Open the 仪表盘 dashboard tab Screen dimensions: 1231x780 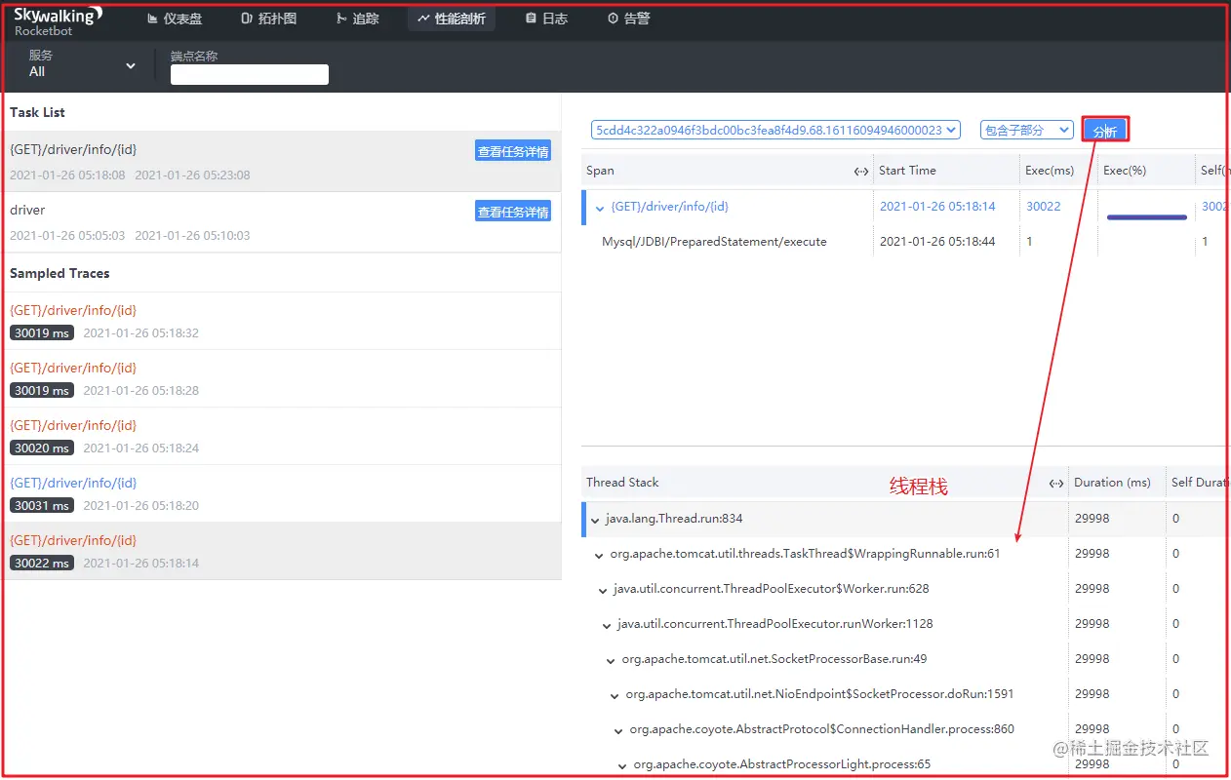click(175, 19)
